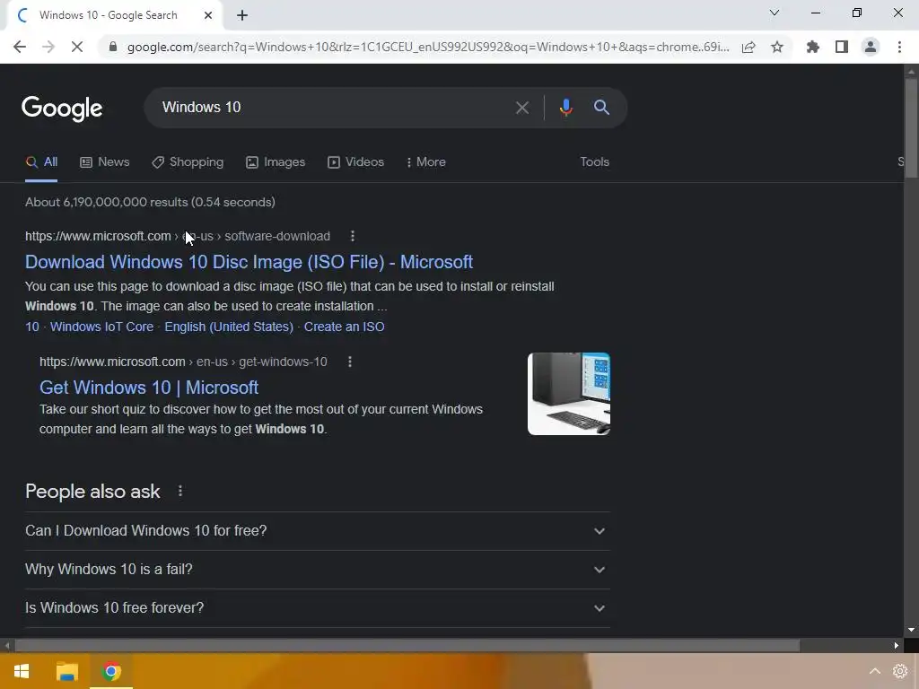
Task: Toggle the browser side panel icon
Action: pos(842,47)
